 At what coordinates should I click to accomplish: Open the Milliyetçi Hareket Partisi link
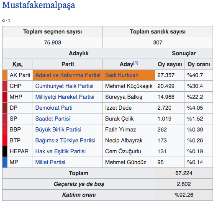[x=65, y=97]
